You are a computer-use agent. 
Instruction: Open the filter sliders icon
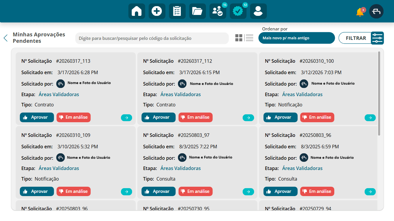click(x=377, y=38)
